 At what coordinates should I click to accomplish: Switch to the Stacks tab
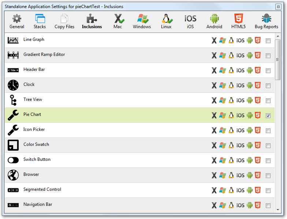40,21
